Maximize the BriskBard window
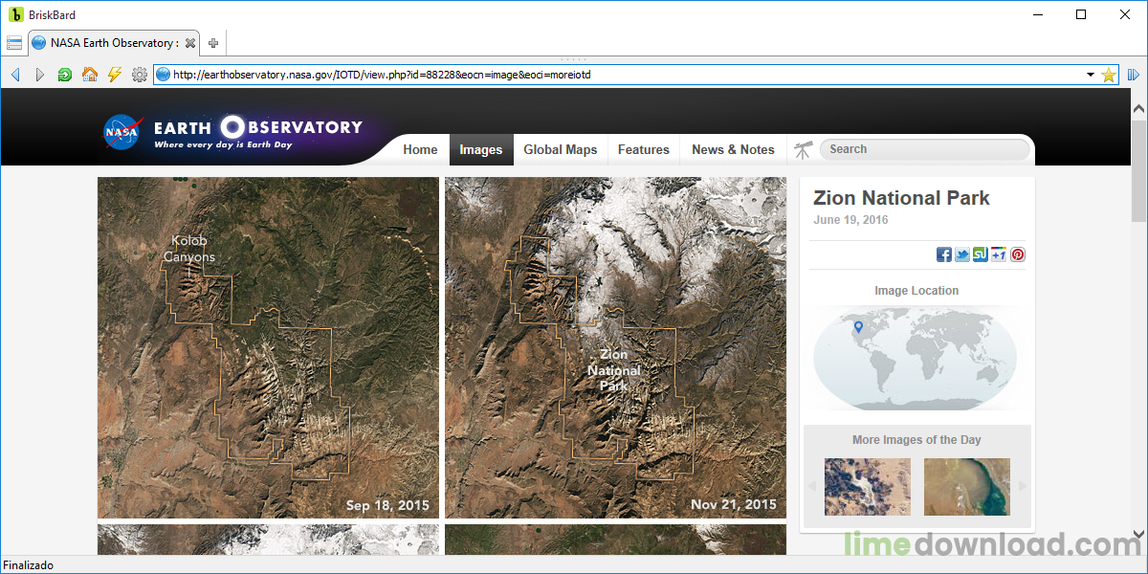This screenshot has width=1148, height=574. click(1081, 14)
